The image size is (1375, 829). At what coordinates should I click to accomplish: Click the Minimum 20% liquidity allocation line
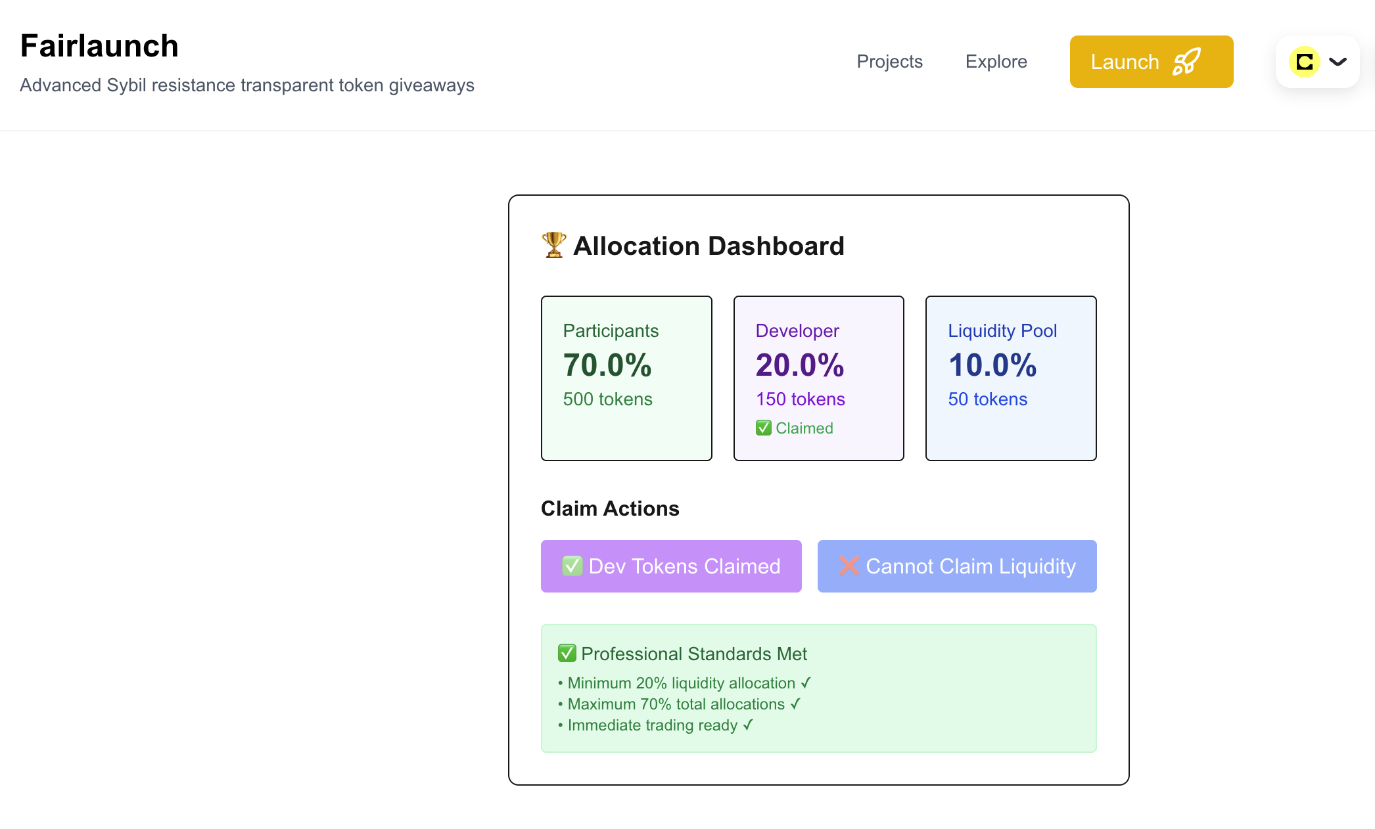[684, 683]
